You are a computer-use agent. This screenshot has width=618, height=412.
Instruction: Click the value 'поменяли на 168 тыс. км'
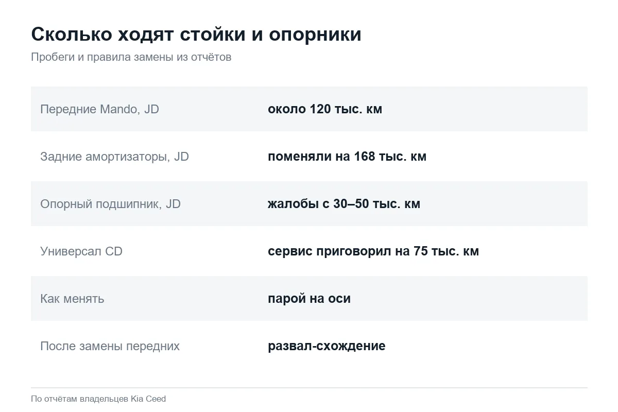347,157
